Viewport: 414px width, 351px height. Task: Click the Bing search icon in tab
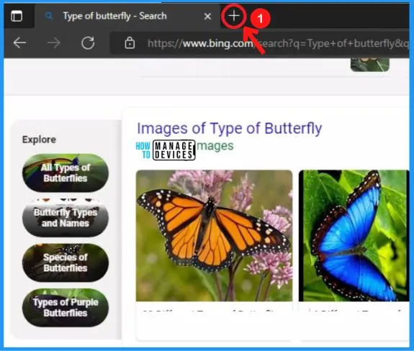(49, 16)
